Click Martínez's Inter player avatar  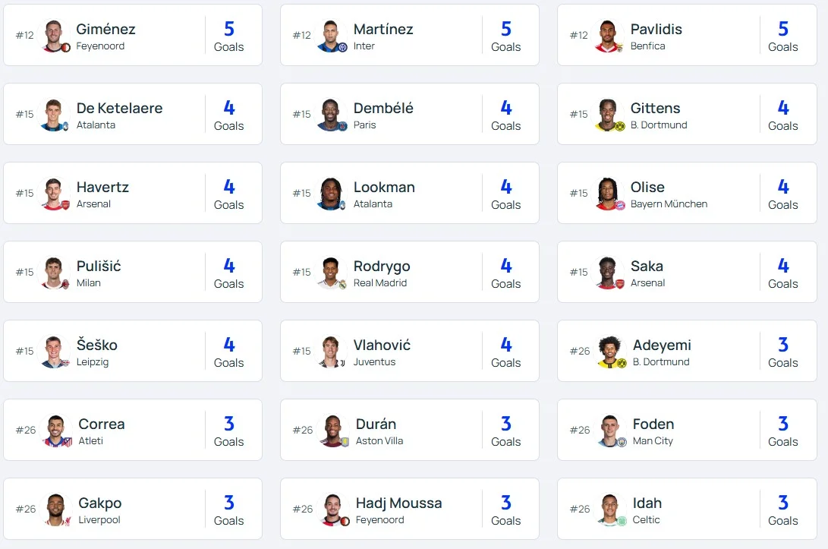[x=332, y=36]
